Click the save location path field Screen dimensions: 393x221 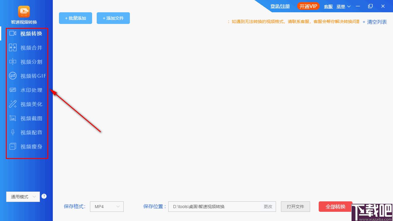[x=222, y=207]
